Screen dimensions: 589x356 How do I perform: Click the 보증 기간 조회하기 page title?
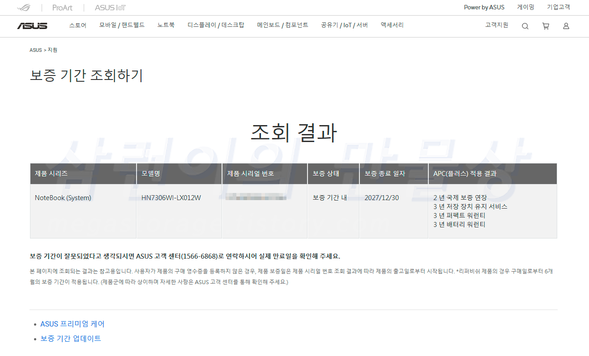click(86, 75)
